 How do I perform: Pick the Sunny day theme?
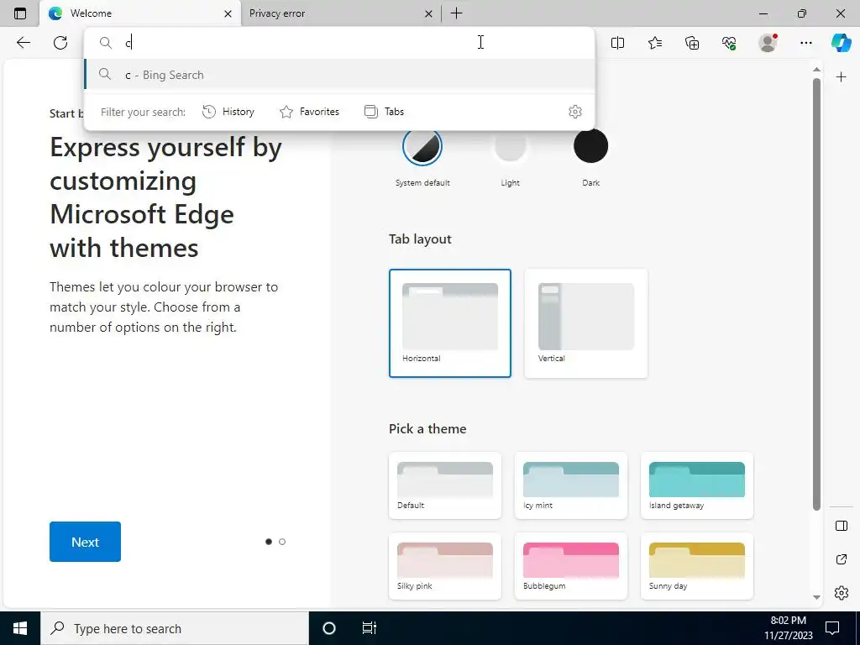click(696, 566)
